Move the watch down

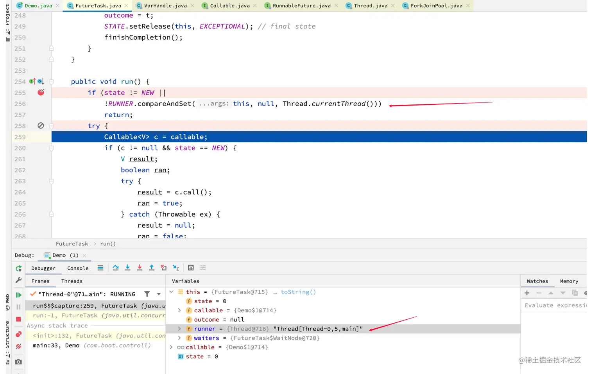[x=563, y=293]
